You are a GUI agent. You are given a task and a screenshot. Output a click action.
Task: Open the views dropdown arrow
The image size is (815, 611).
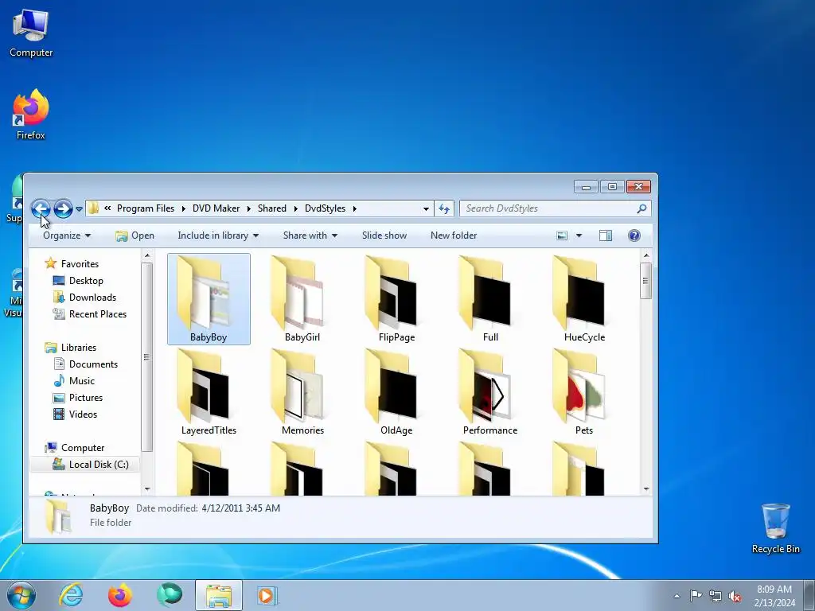click(x=579, y=235)
